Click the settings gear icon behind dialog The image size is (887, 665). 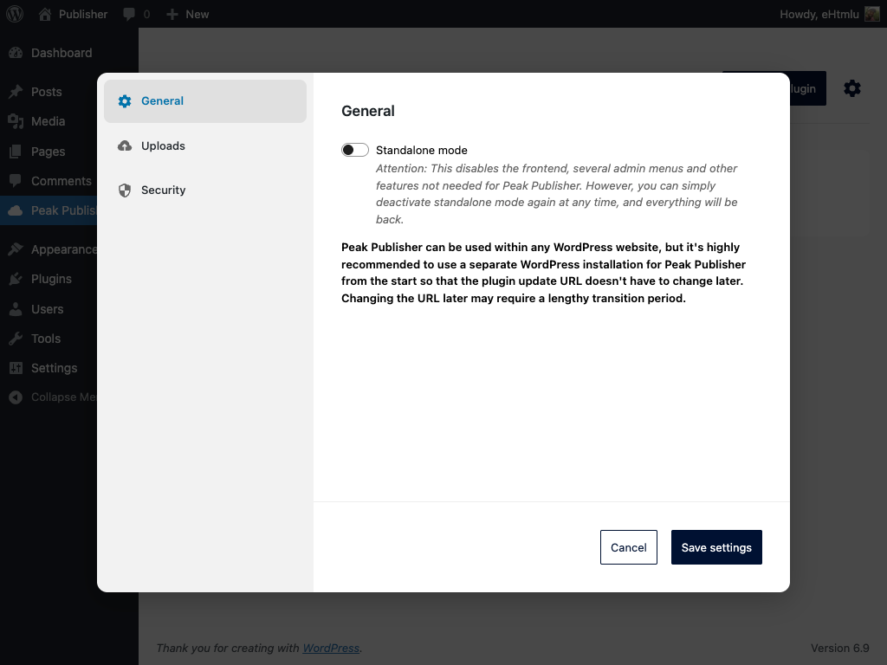pos(852,88)
